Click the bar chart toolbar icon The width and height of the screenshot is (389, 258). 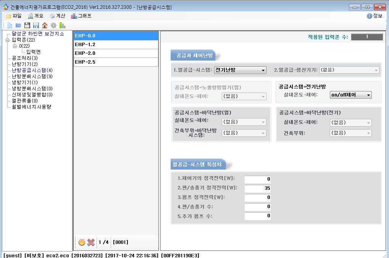tap(62, 25)
